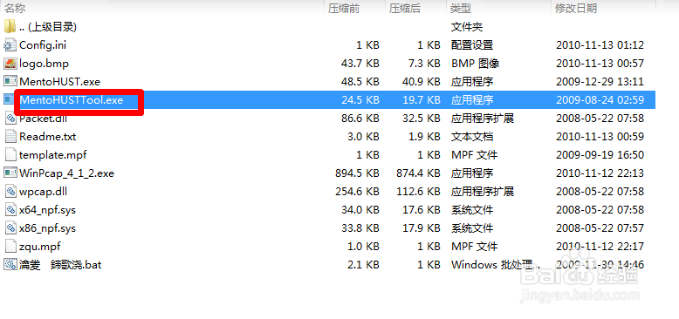Click the 254.6 KB original size cell
Image resolution: width=679 pixels, height=319 pixels.
coord(357,192)
